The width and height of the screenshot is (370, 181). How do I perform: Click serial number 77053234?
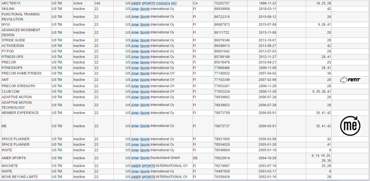pos(222,92)
